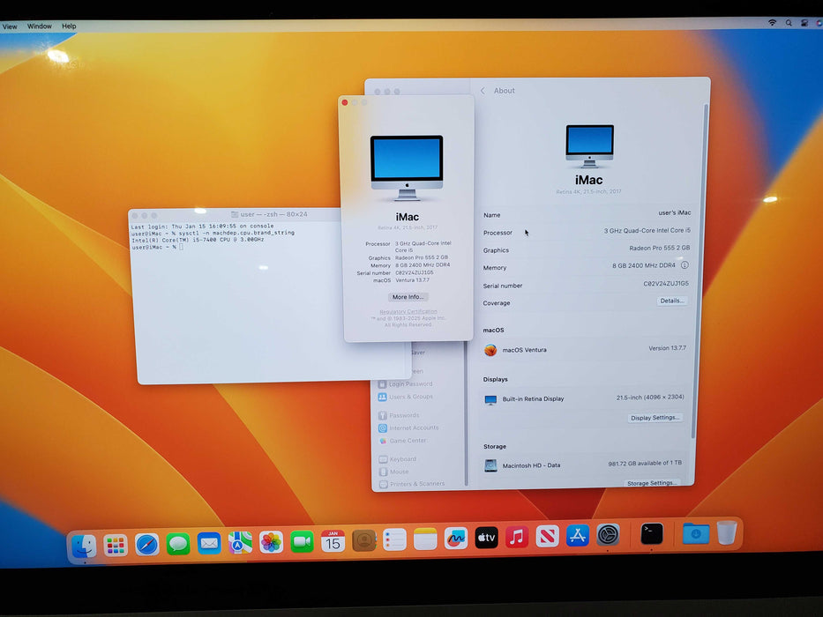Open Downloads folder in the Dock

tap(696, 533)
